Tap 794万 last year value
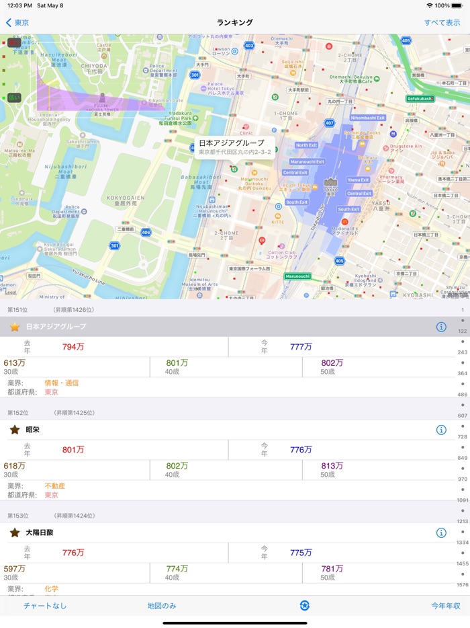 tap(73, 347)
